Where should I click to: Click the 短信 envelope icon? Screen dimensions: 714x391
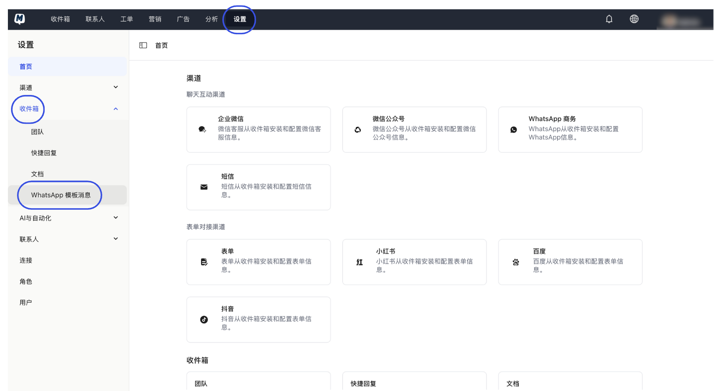204,187
